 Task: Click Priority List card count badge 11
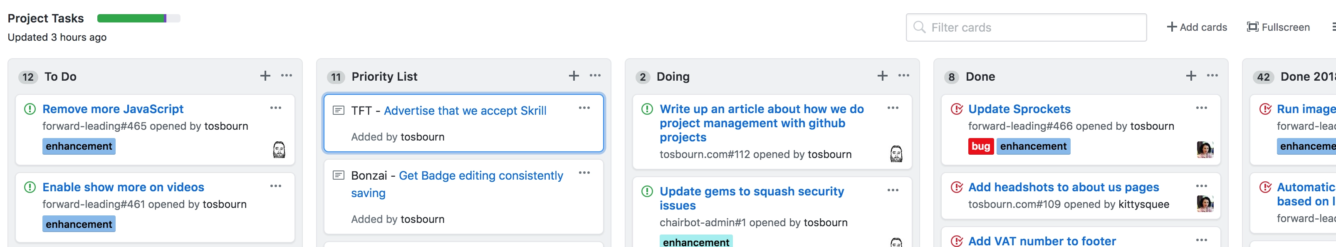(x=336, y=77)
